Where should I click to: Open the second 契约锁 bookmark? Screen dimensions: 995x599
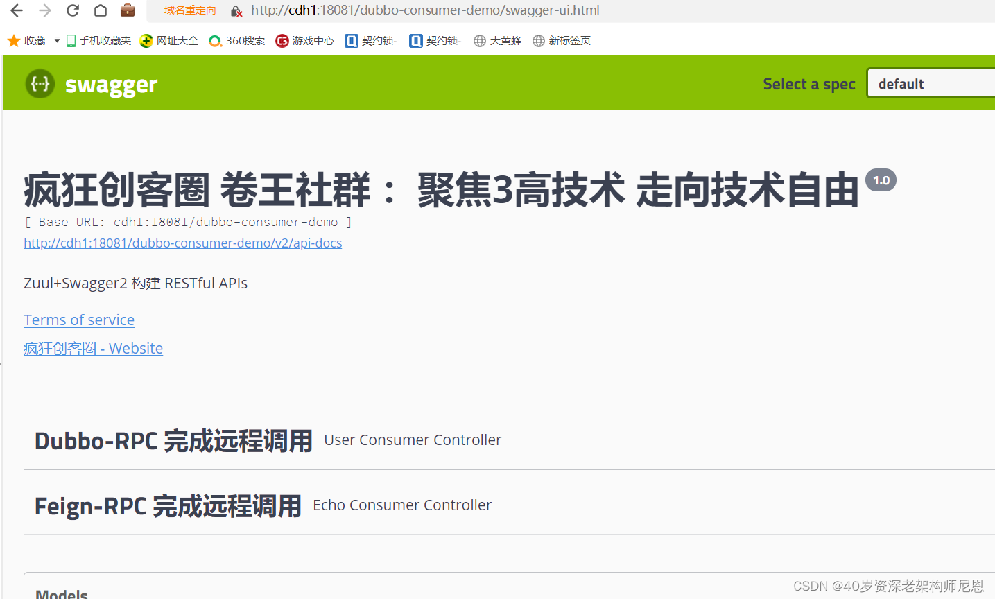[435, 41]
